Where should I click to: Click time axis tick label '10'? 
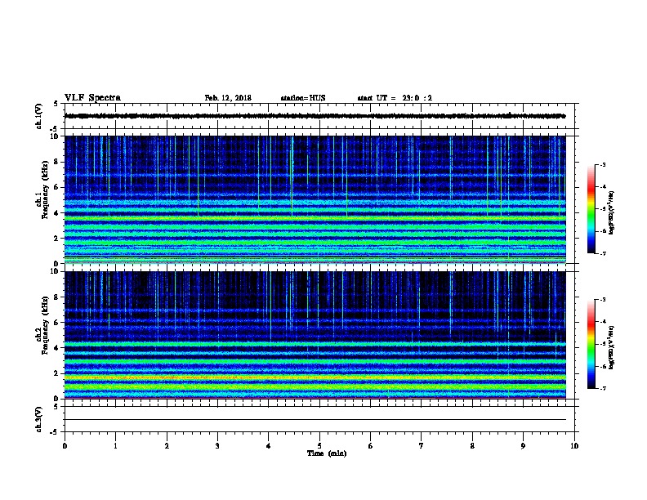click(x=574, y=446)
